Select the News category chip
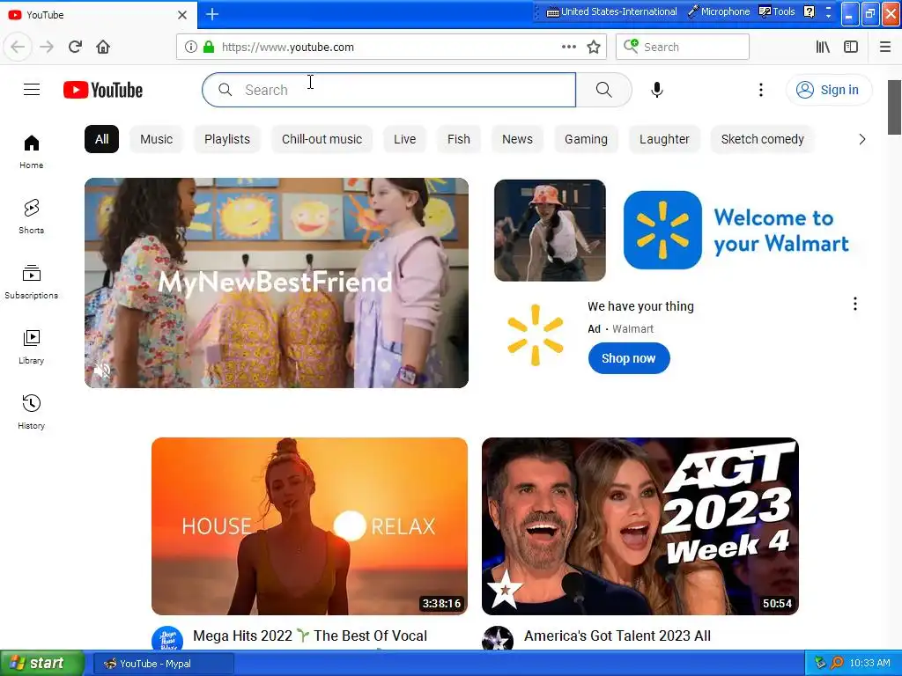The height and width of the screenshot is (676, 902). 517,139
